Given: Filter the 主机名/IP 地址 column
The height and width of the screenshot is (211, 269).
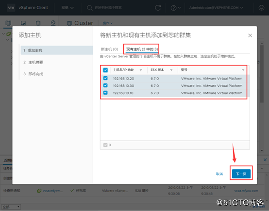Looking at the screenshot, I should point(141,70).
